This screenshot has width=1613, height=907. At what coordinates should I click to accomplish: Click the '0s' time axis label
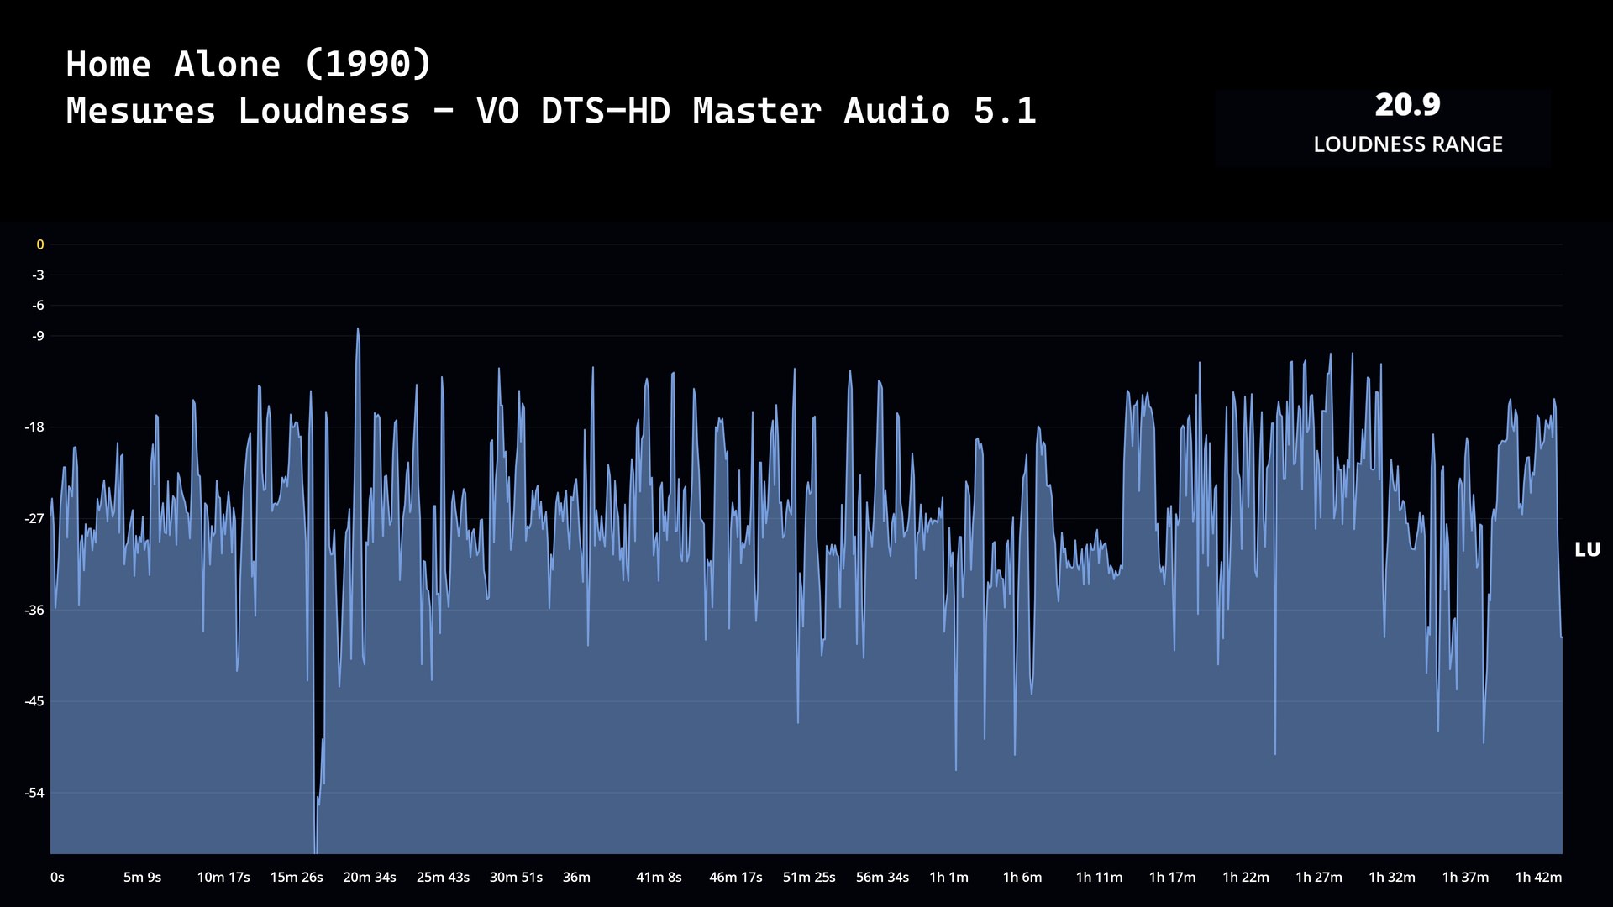[x=57, y=878]
